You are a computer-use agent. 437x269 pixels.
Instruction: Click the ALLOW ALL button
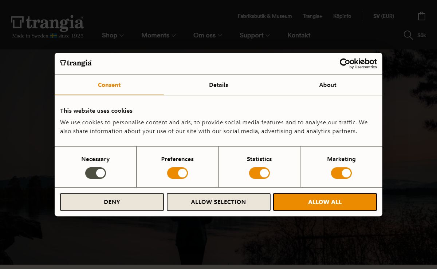pyautogui.click(x=325, y=202)
